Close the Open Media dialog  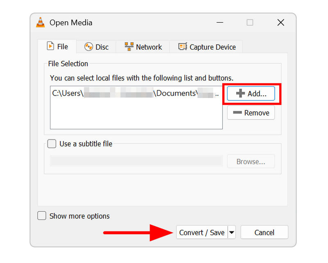(x=281, y=22)
